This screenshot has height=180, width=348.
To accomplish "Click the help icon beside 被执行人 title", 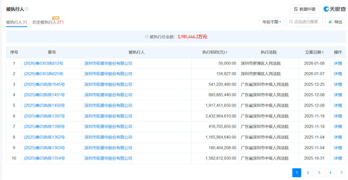I will pos(27,9).
